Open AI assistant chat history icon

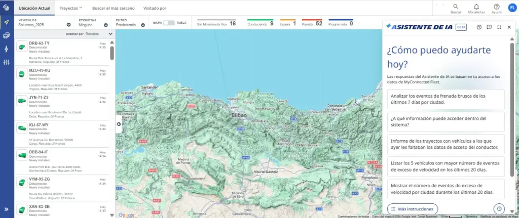click(499, 209)
